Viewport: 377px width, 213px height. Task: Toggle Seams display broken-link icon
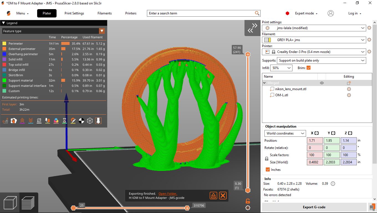[39, 121]
